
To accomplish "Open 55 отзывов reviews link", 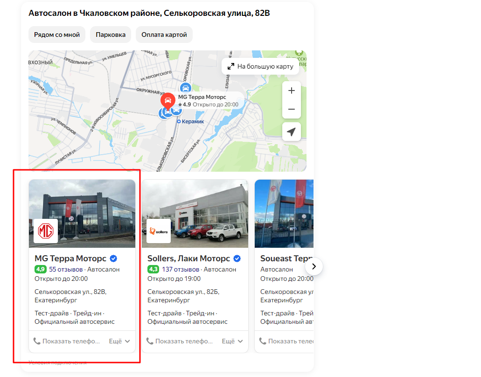I will pos(66,269).
